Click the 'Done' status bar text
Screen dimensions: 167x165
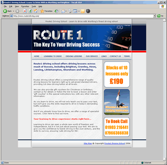coord(6,163)
